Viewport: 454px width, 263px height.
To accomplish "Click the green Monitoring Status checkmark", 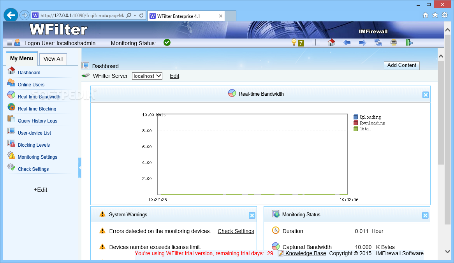I will (x=167, y=42).
